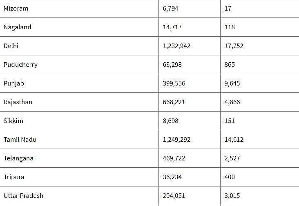Select Puducherry's 63,298 cases value
This screenshot has width=299, height=206.
[172, 65]
